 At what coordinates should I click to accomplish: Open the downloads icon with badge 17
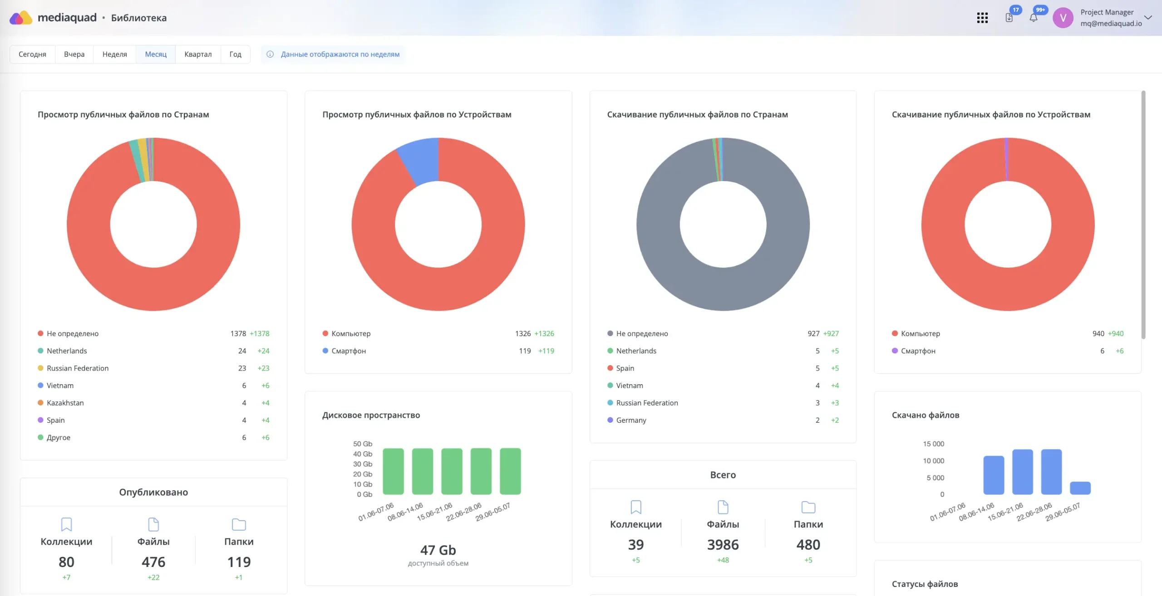[x=1009, y=18]
